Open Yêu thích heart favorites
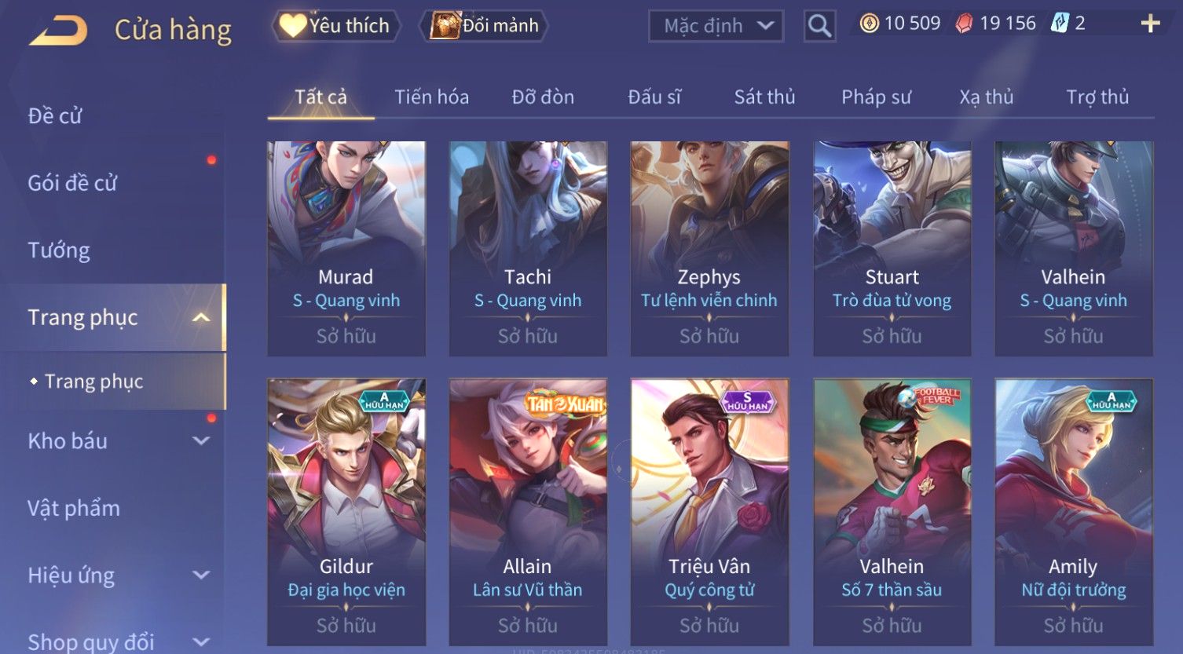1183x654 pixels. [x=336, y=26]
